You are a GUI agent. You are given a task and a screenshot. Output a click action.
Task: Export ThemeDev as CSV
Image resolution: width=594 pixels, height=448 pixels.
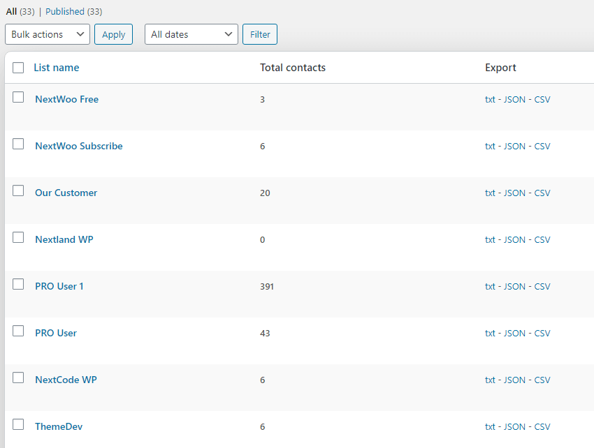coord(542,427)
